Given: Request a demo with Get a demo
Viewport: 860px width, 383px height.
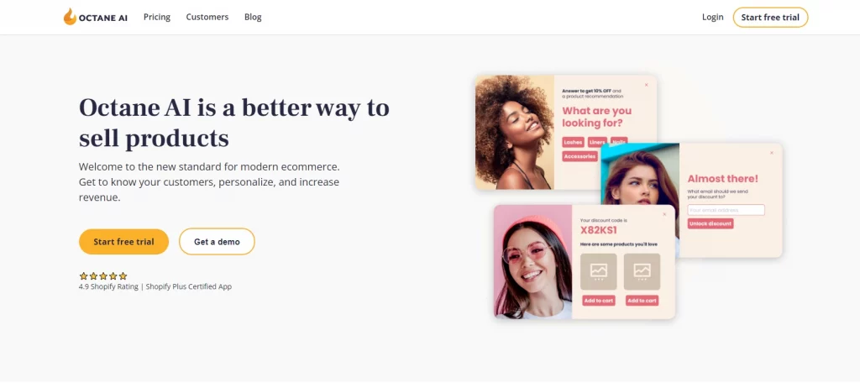Looking at the screenshot, I should [217, 241].
